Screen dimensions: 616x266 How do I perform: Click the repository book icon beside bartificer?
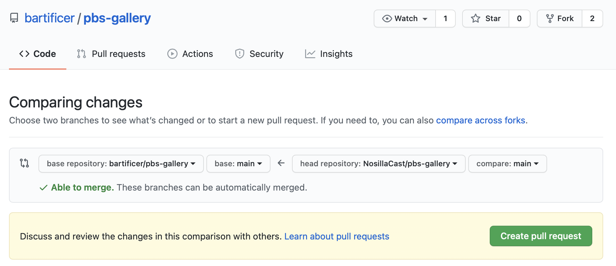(x=14, y=18)
